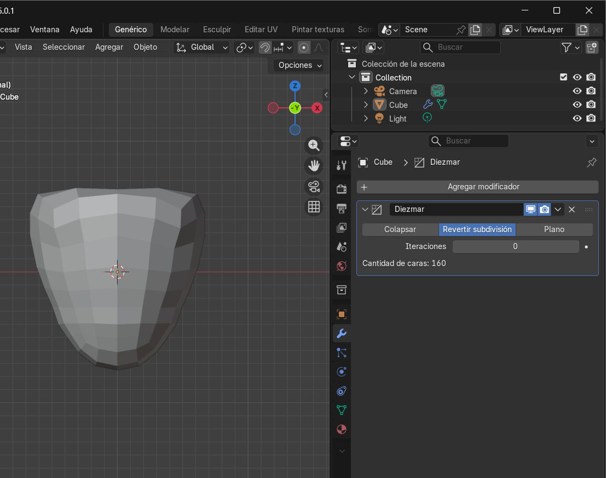Select the Colapsar decimate mode
Viewport: 606px width, 478px height.
click(x=400, y=229)
